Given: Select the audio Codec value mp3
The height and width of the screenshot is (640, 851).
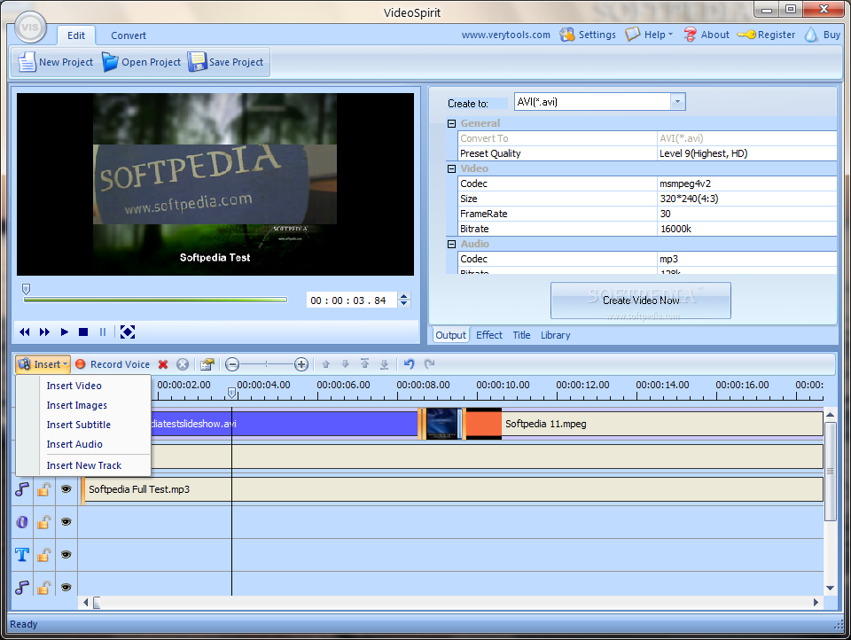Looking at the screenshot, I should point(746,259).
